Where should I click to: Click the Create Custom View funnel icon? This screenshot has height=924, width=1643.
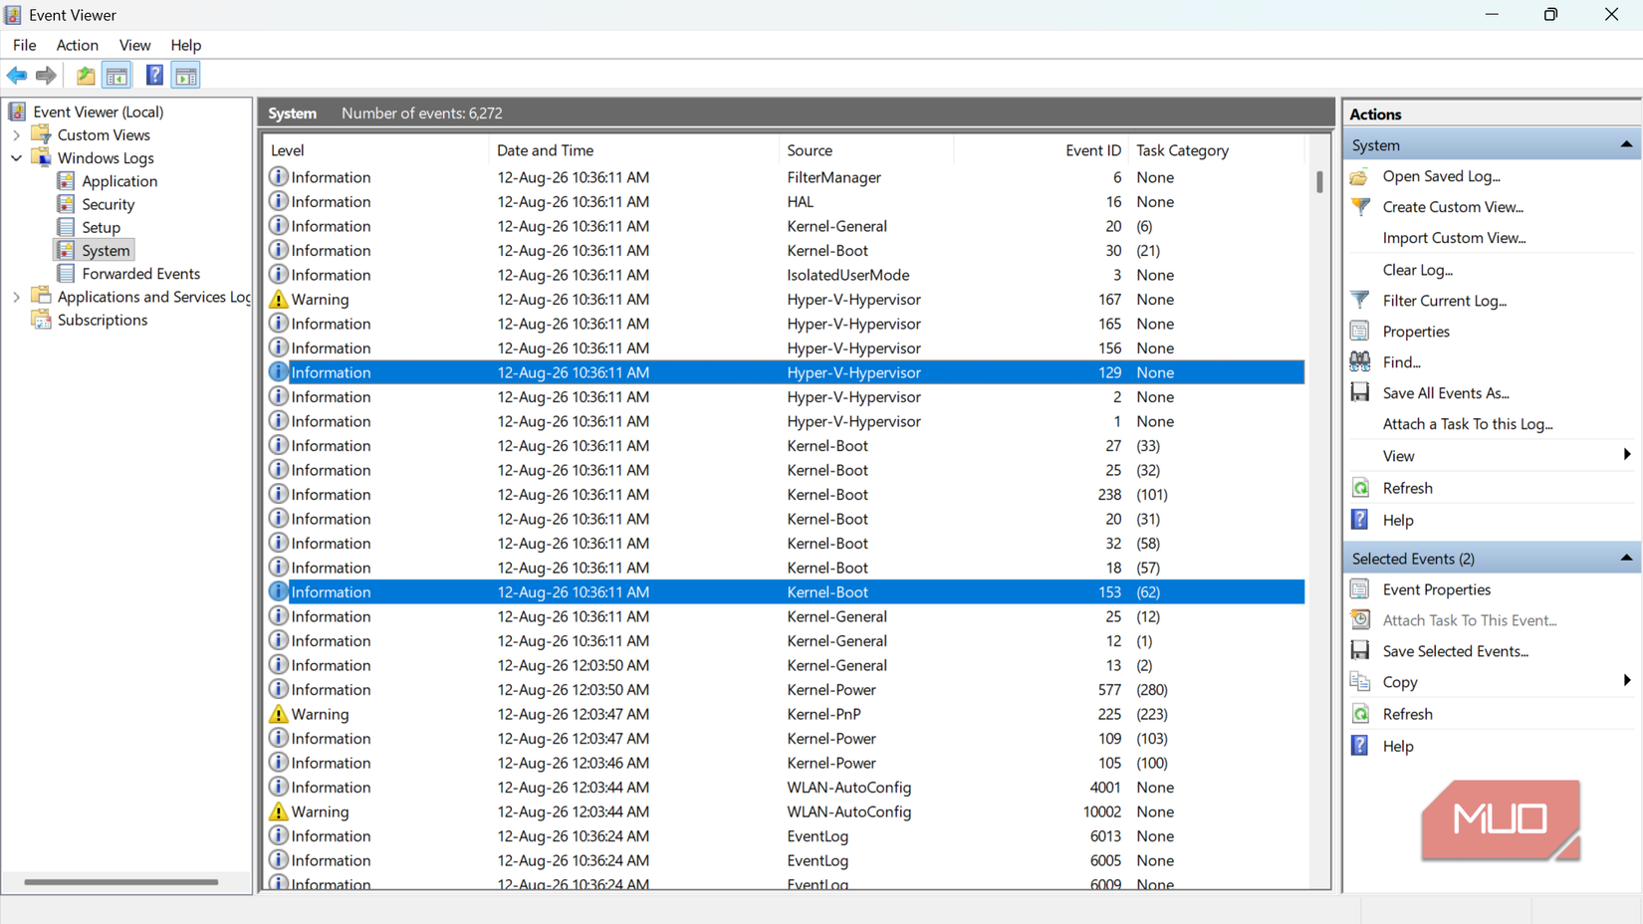click(x=1359, y=207)
